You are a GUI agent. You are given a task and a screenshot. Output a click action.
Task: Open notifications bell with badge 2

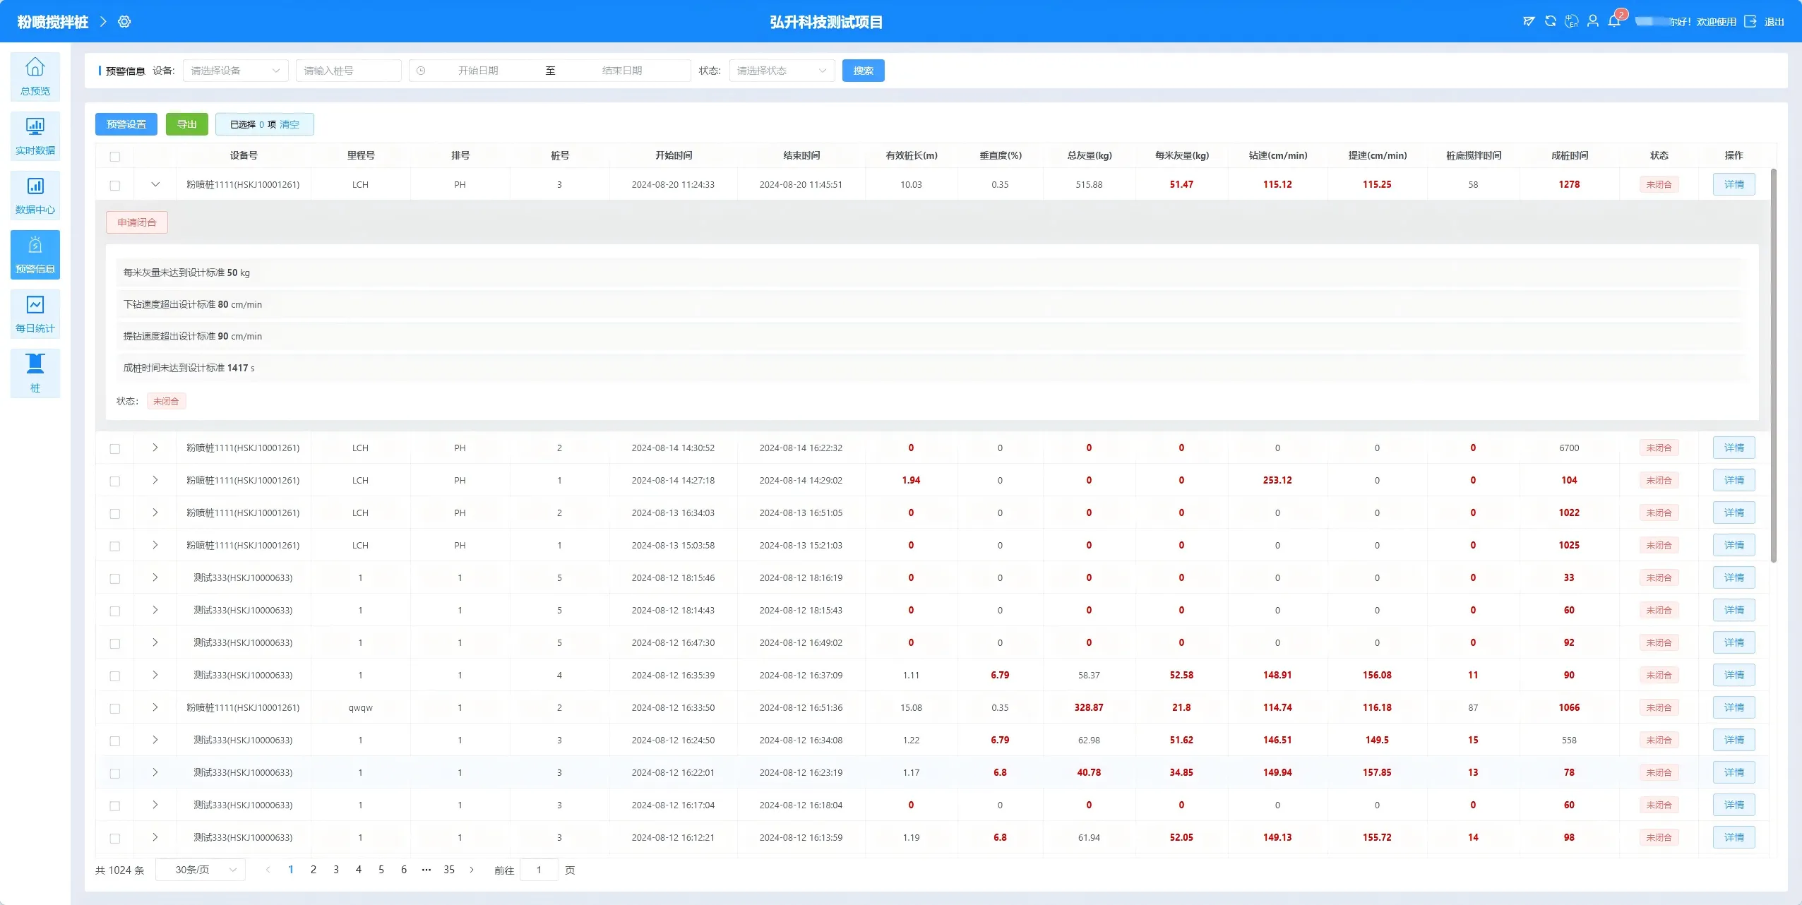(x=1614, y=21)
